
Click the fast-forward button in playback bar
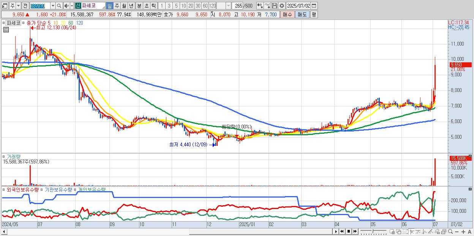355,231
